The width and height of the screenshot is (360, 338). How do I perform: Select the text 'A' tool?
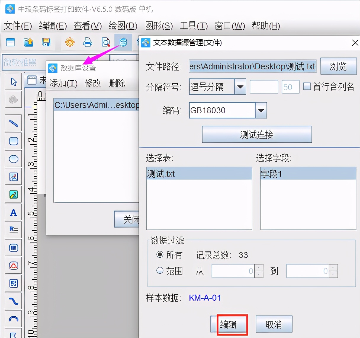(13, 212)
